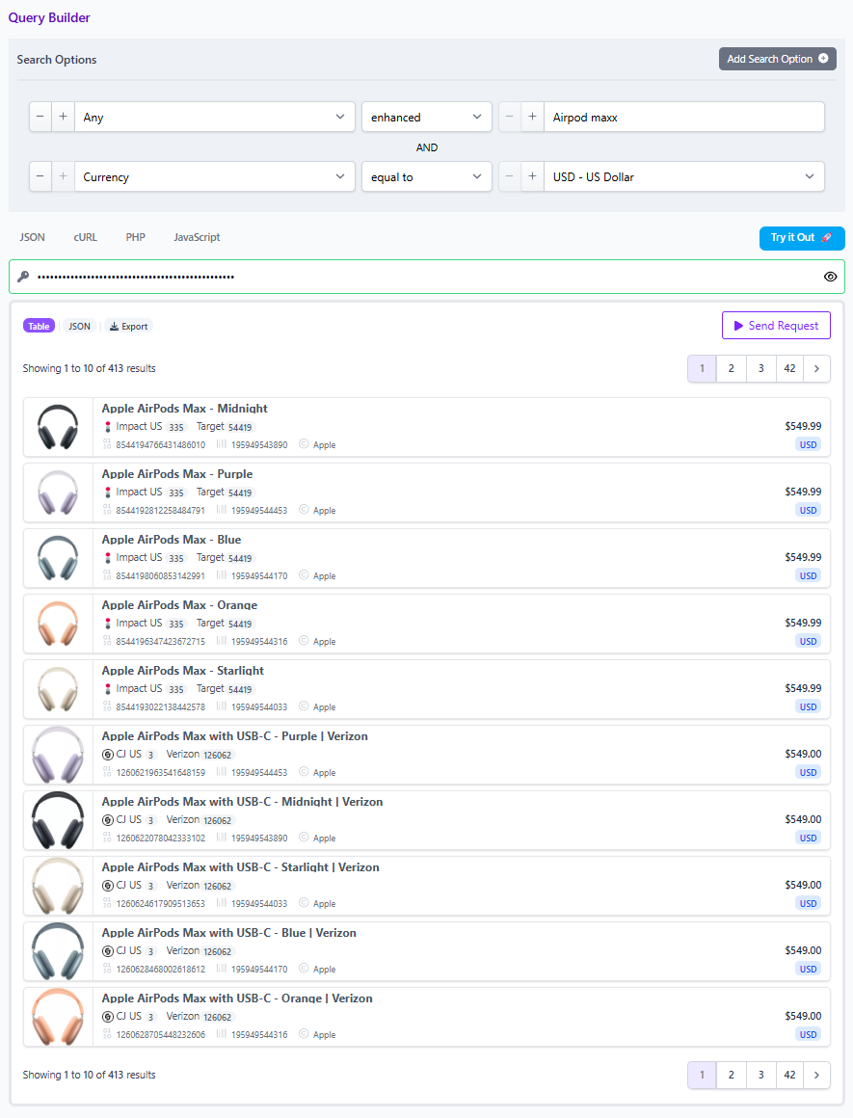
Task: Reveal the API key with eye icon
Action: (830, 277)
